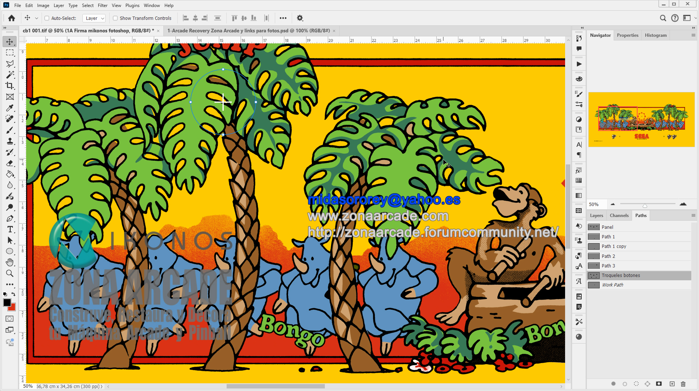The height and width of the screenshot is (391, 699).
Task: Click Align left edges button
Action: point(186,18)
